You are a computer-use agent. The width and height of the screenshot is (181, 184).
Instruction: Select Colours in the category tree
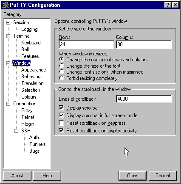[x=29, y=97]
